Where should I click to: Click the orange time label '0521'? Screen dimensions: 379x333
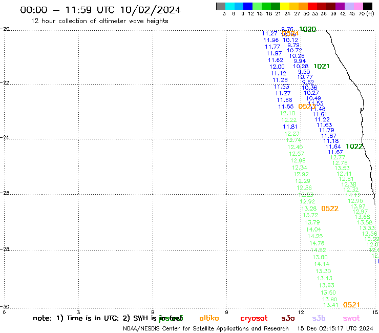coord(351,305)
